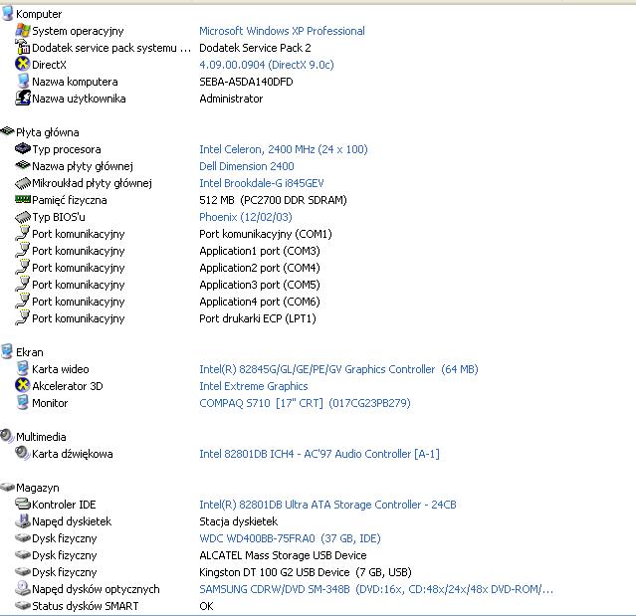Image resolution: width=636 pixels, height=616 pixels.
Task: Open the Microsoft Windows XP Professional link
Action: 282,31
